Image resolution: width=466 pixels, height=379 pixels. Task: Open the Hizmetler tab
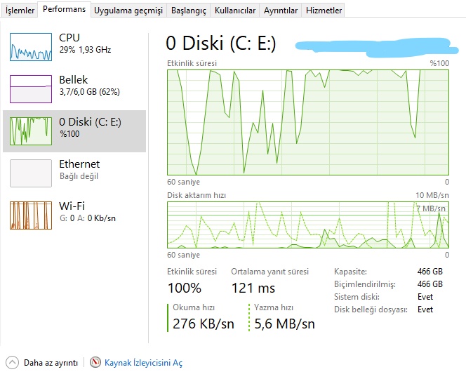coord(324,11)
